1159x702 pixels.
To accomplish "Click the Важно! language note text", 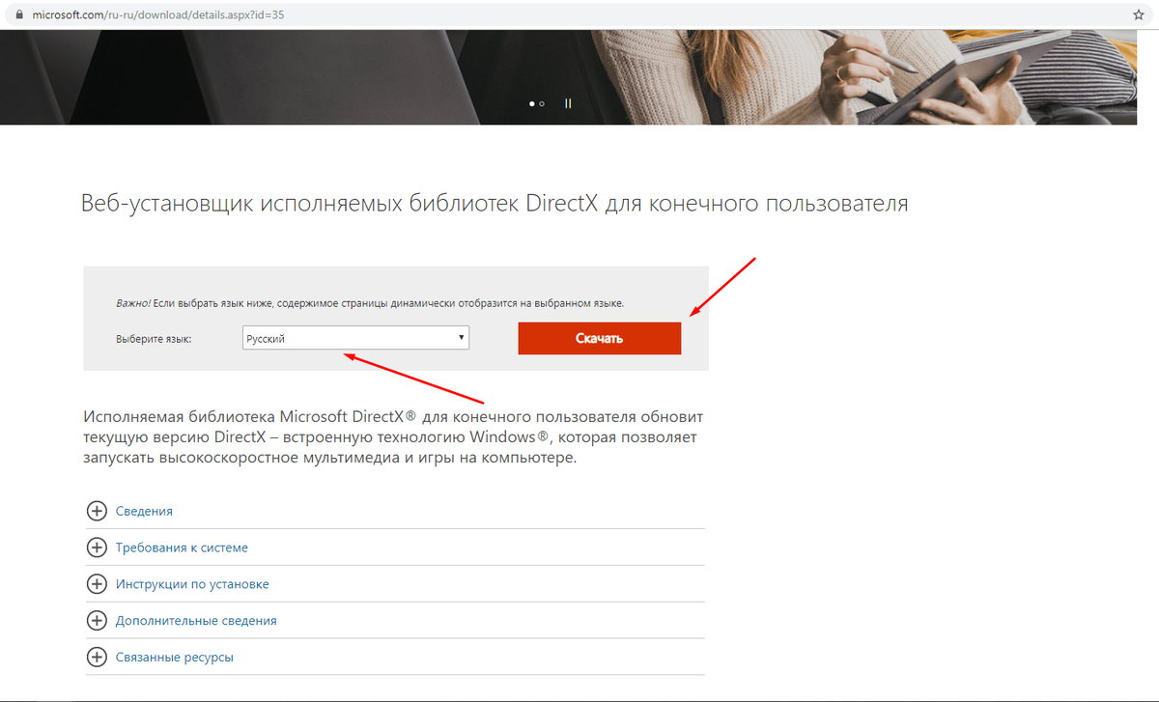I will pyautogui.click(x=370, y=302).
